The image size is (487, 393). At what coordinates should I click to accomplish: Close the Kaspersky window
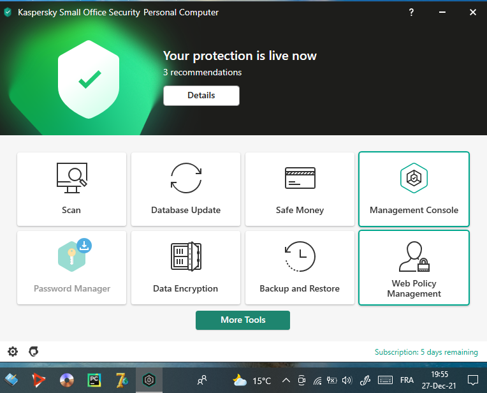(473, 12)
